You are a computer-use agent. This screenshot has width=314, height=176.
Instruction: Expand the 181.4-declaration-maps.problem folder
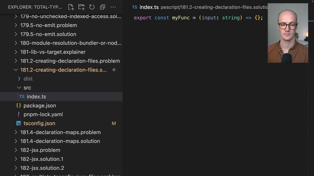pos(60,132)
